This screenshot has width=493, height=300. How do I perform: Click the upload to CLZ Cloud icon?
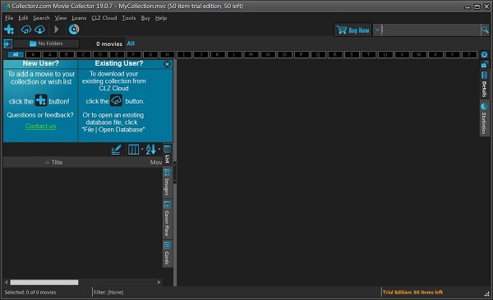[26, 30]
